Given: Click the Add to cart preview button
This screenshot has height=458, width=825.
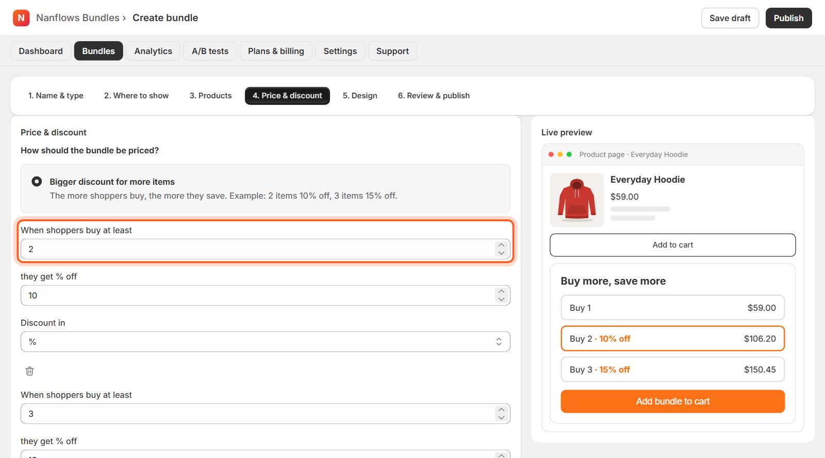Looking at the screenshot, I should [673, 245].
